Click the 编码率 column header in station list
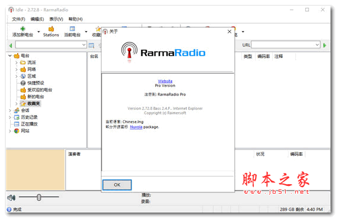This screenshot has height=219, width=337. (263, 56)
